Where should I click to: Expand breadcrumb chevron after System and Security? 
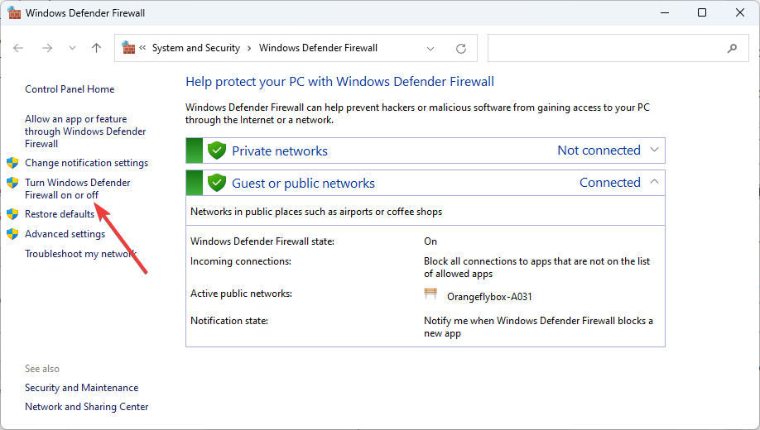pyautogui.click(x=249, y=48)
